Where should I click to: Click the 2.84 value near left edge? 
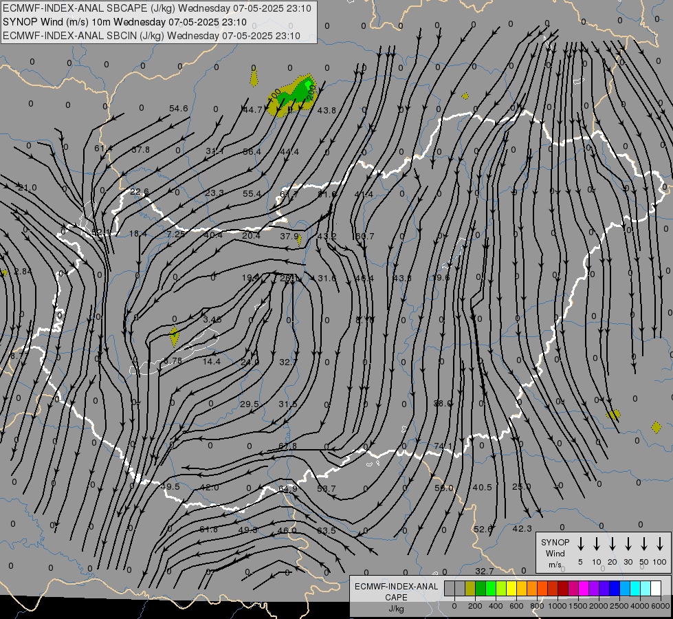23,271
